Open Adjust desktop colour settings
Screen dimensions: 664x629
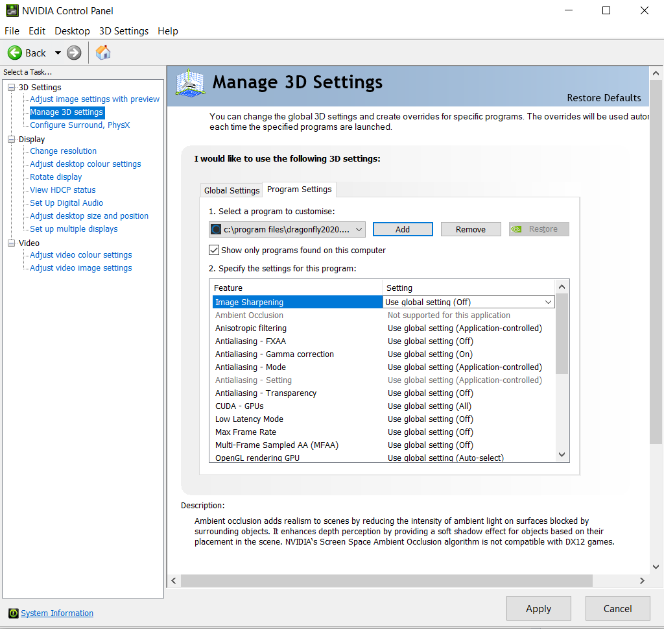point(85,164)
